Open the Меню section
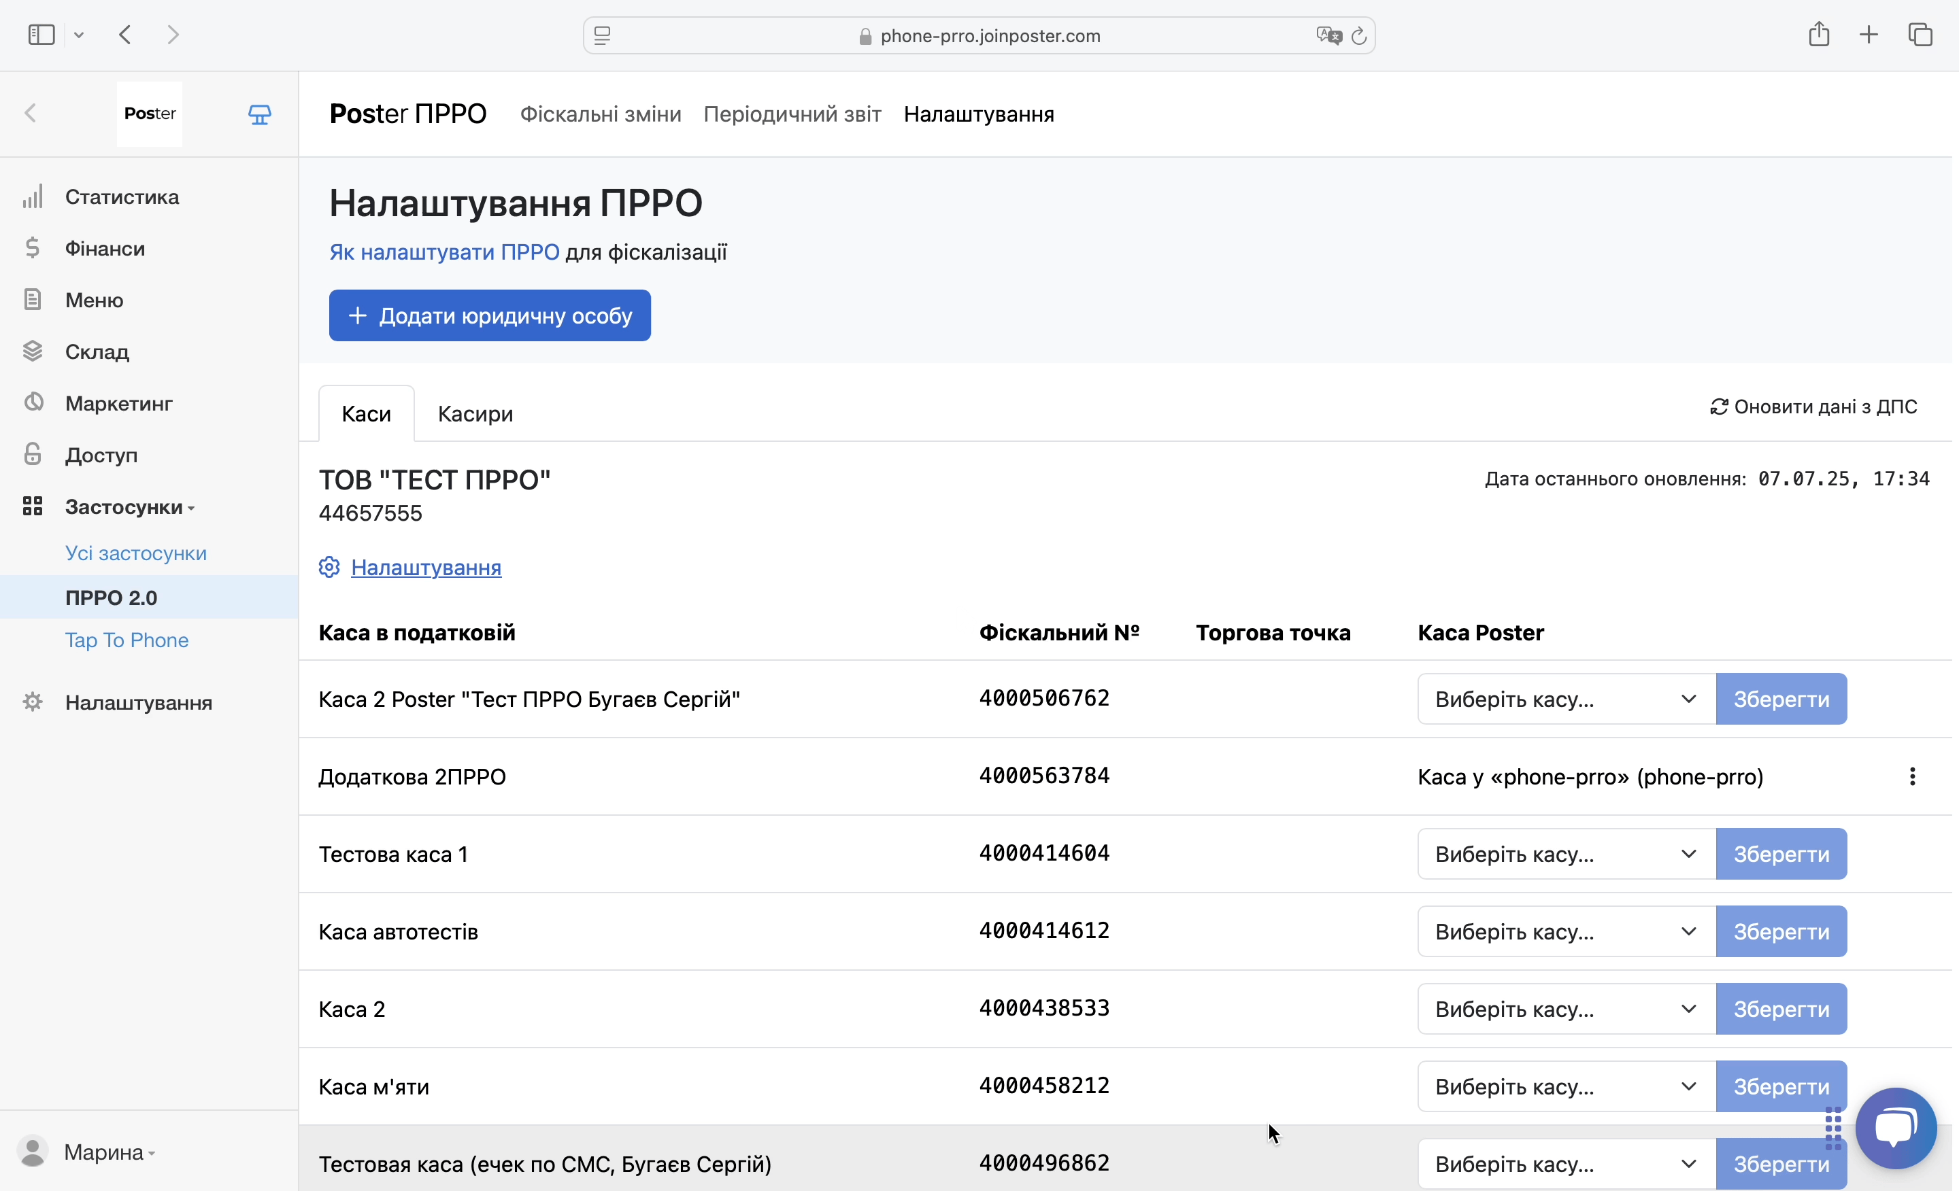Viewport: 1959px width, 1191px height. pos(94,300)
